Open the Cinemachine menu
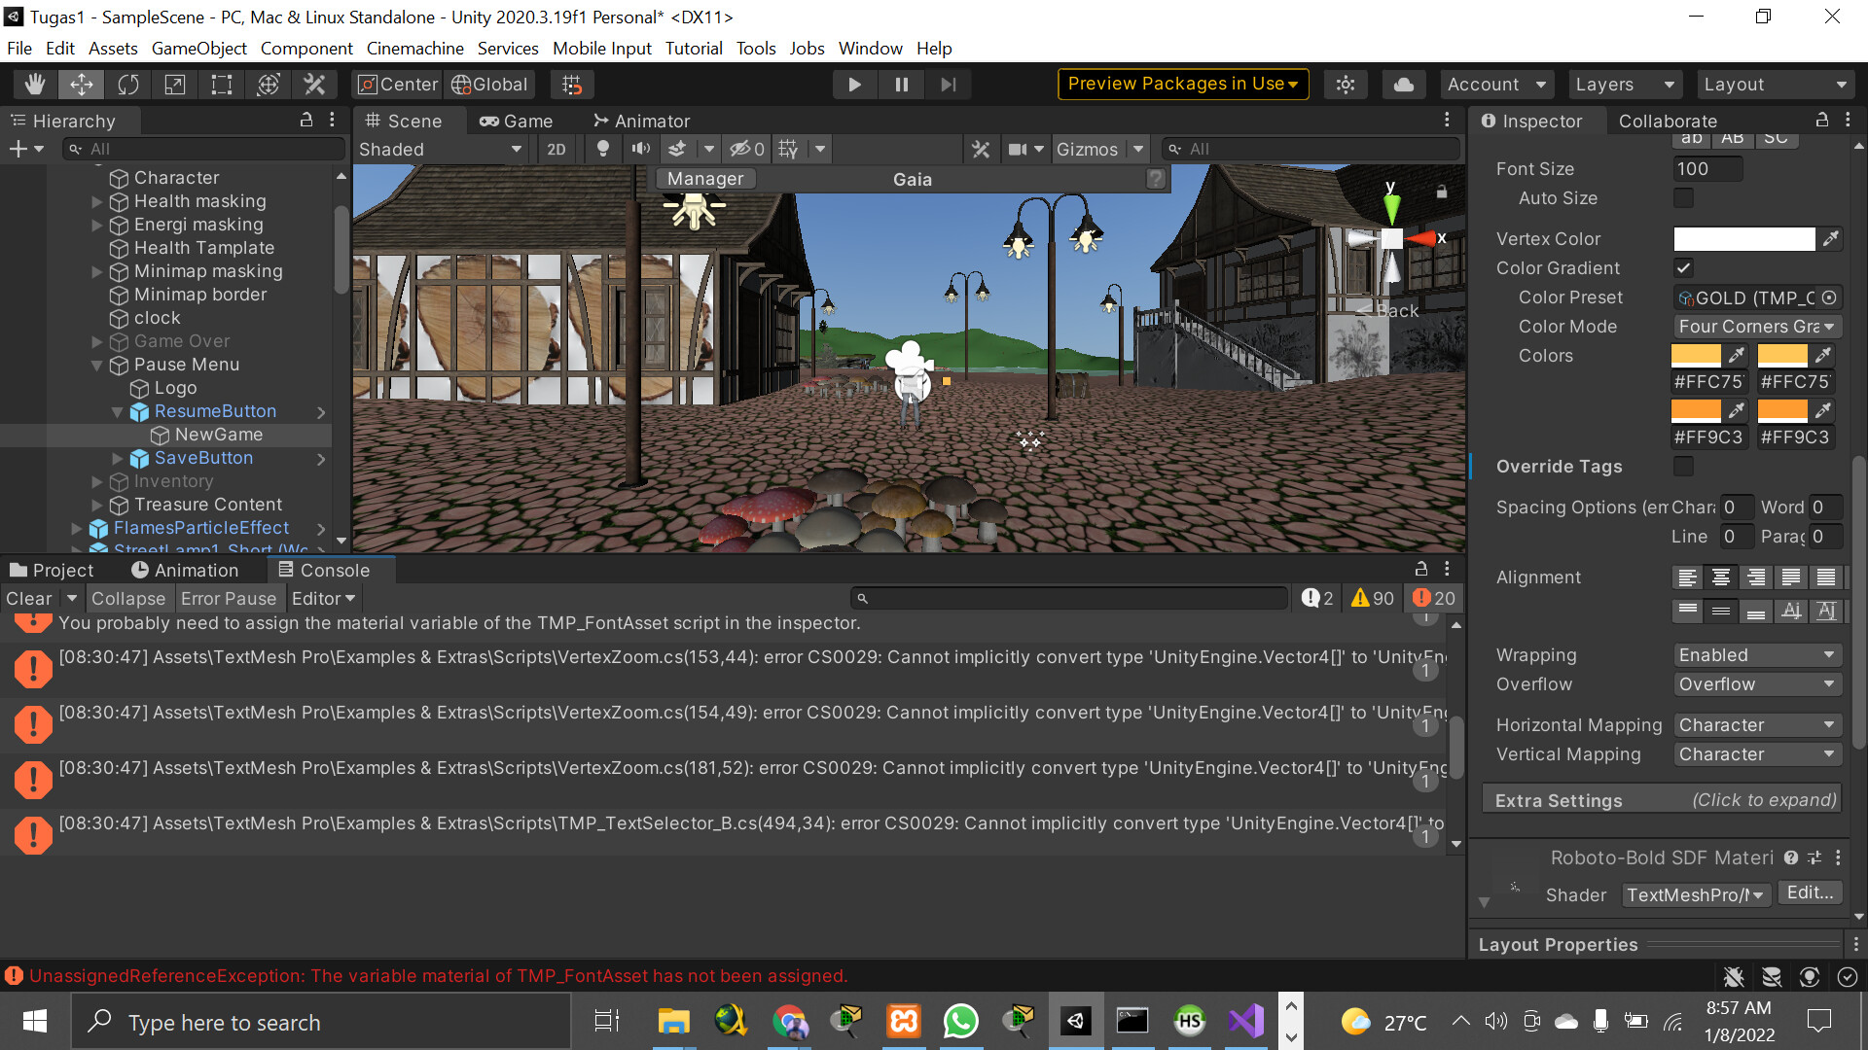Screen dimensions: 1868x1050 tap(414, 48)
